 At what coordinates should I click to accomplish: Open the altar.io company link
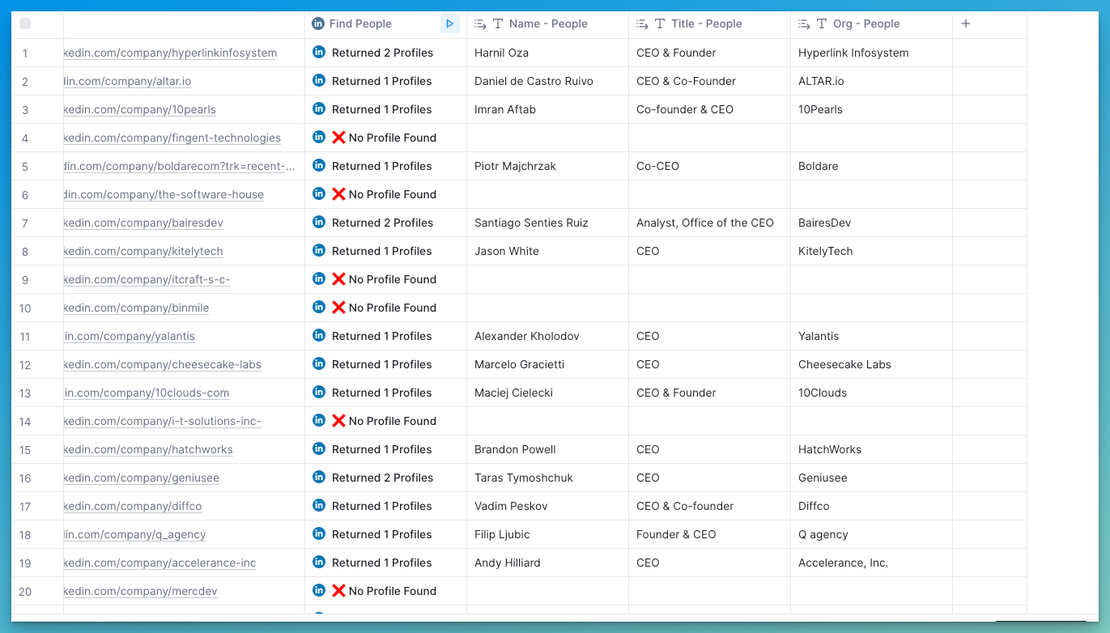point(128,81)
